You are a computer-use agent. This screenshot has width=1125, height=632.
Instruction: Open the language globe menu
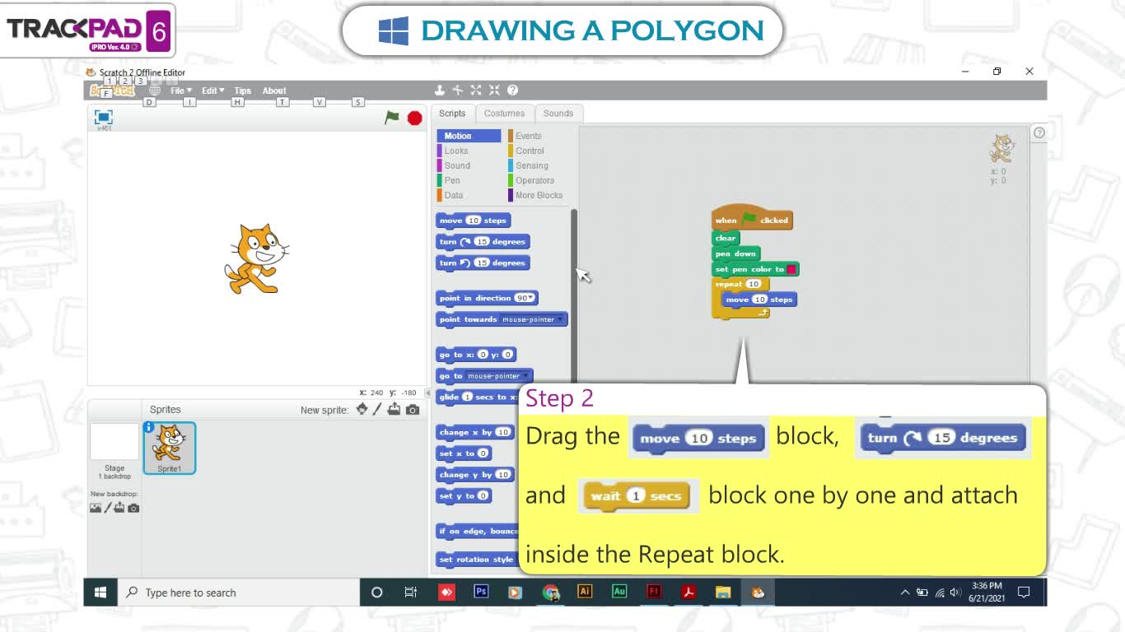coord(155,91)
